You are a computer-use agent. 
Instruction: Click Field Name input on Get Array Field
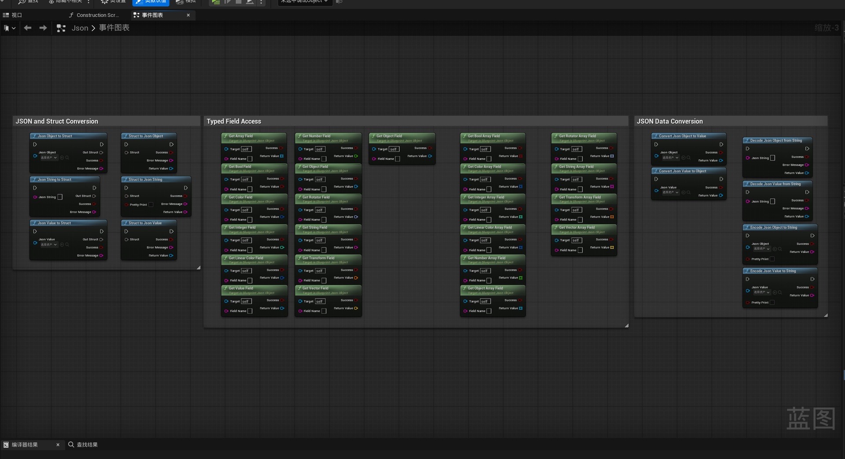point(250,159)
